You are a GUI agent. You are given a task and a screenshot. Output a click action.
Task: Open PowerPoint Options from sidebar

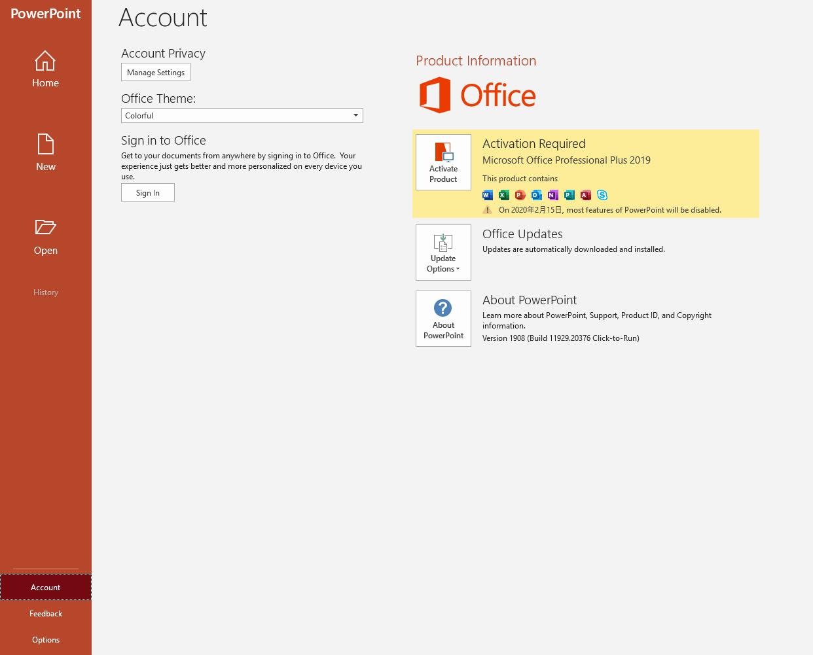click(45, 639)
